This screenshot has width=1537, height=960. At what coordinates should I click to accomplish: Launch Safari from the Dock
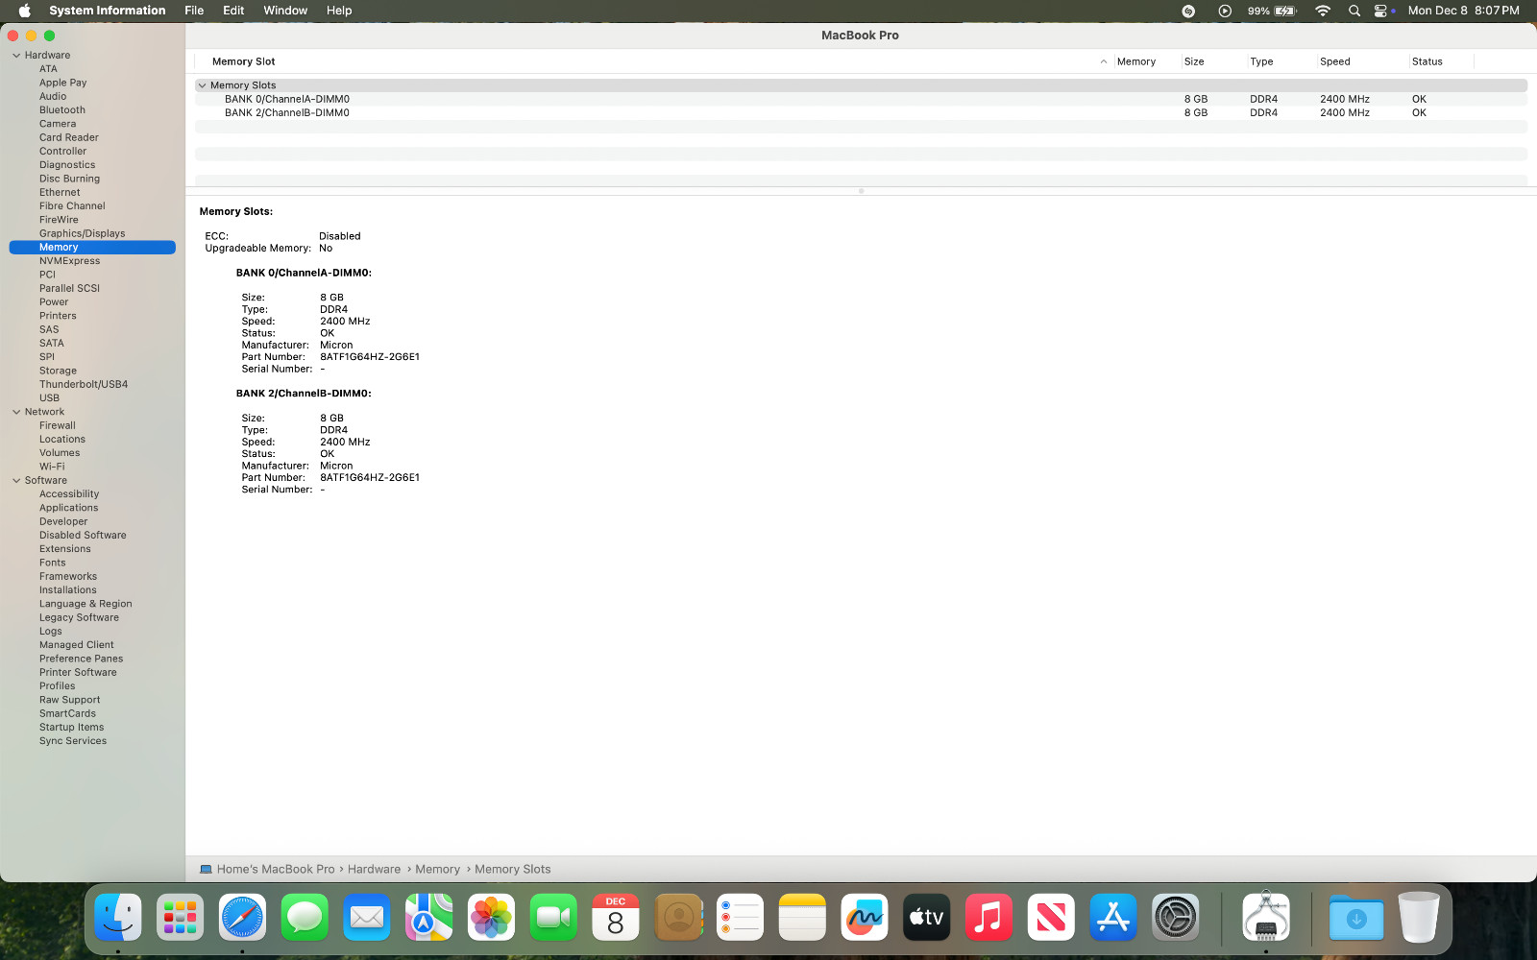coord(242,917)
